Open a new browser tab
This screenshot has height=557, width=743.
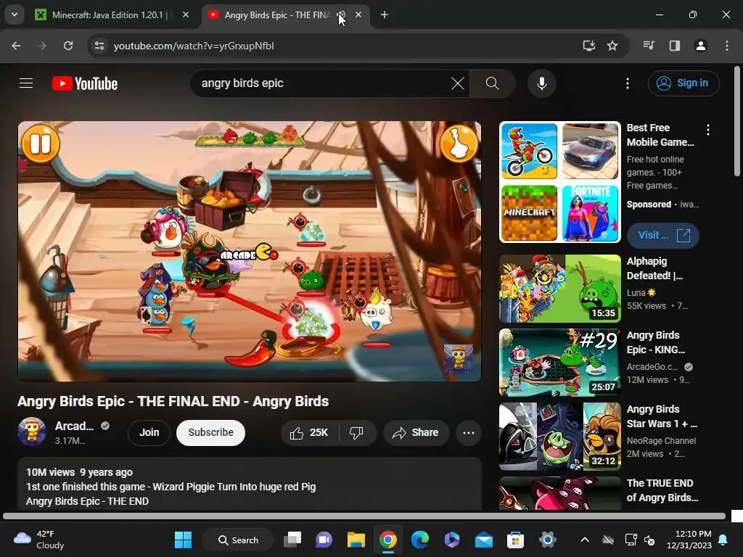tap(385, 15)
